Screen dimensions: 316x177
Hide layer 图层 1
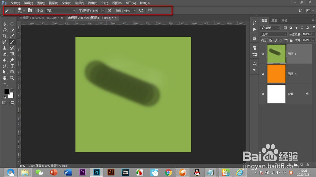263,54
